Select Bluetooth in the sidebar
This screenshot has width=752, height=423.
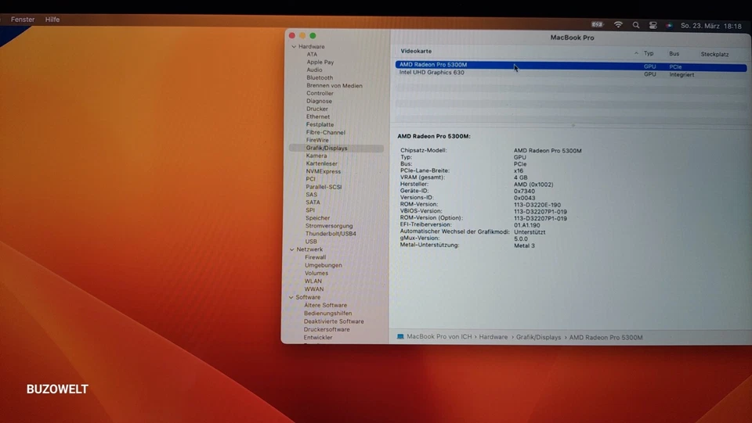click(320, 77)
